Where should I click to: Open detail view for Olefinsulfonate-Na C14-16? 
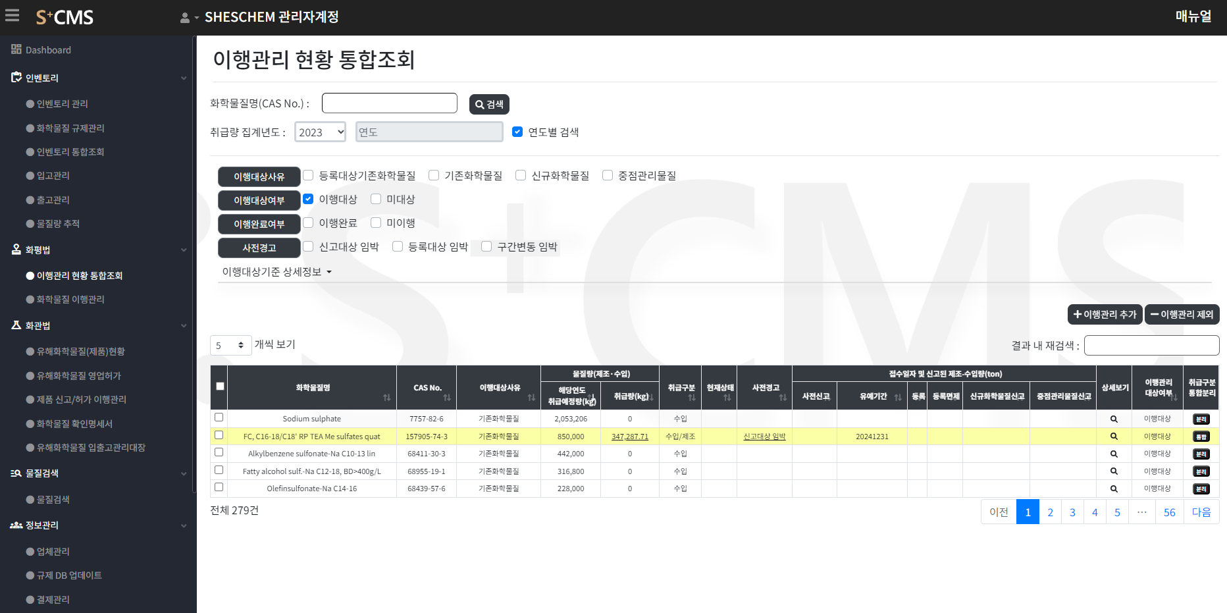point(1114,489)
